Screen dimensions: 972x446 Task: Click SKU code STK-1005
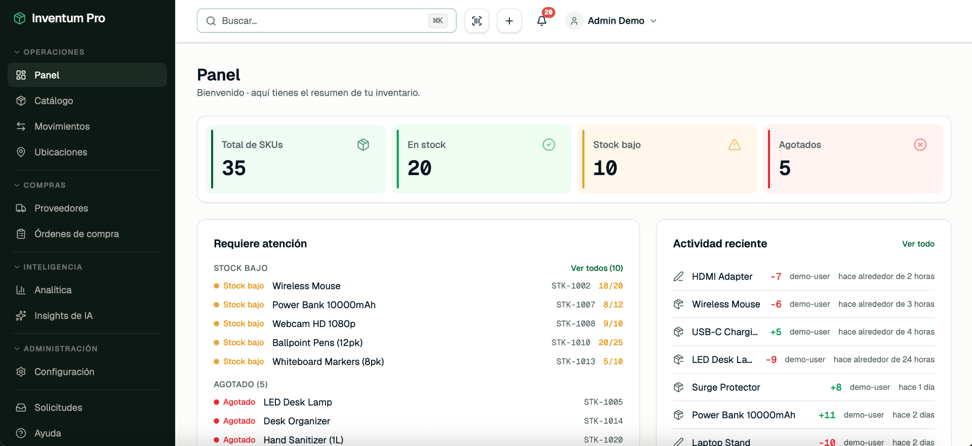pos(603,402)
